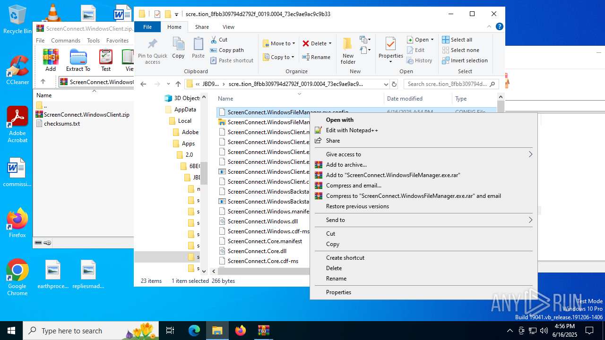Select Open with in context menu
This screenshot has height=340, width=605.
(x=340, y=120)
